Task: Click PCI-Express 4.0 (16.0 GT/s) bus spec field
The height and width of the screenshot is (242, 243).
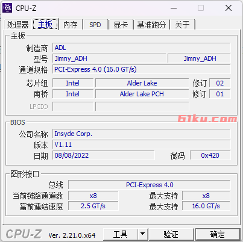Action: click(142, 69)
